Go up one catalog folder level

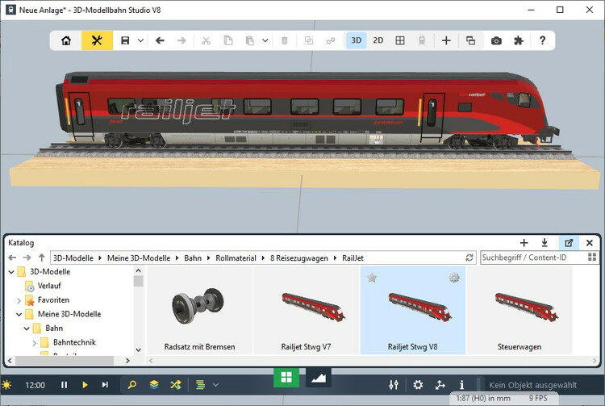click(x=42, y=257)
